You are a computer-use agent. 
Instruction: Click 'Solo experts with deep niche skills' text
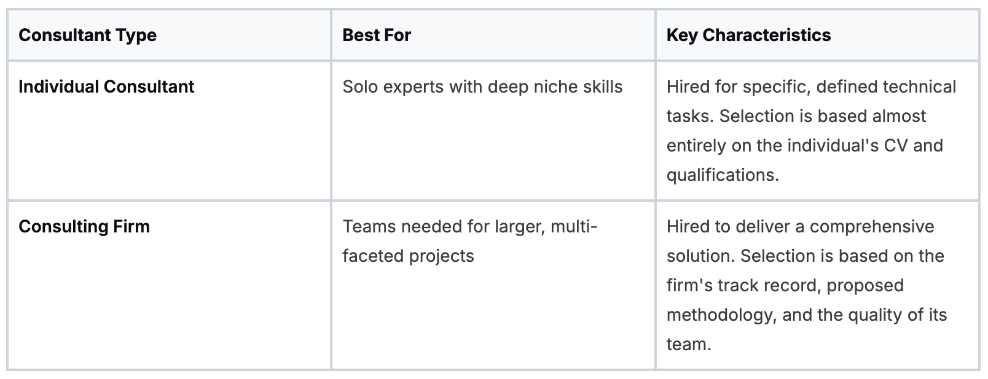pos(482,87)
